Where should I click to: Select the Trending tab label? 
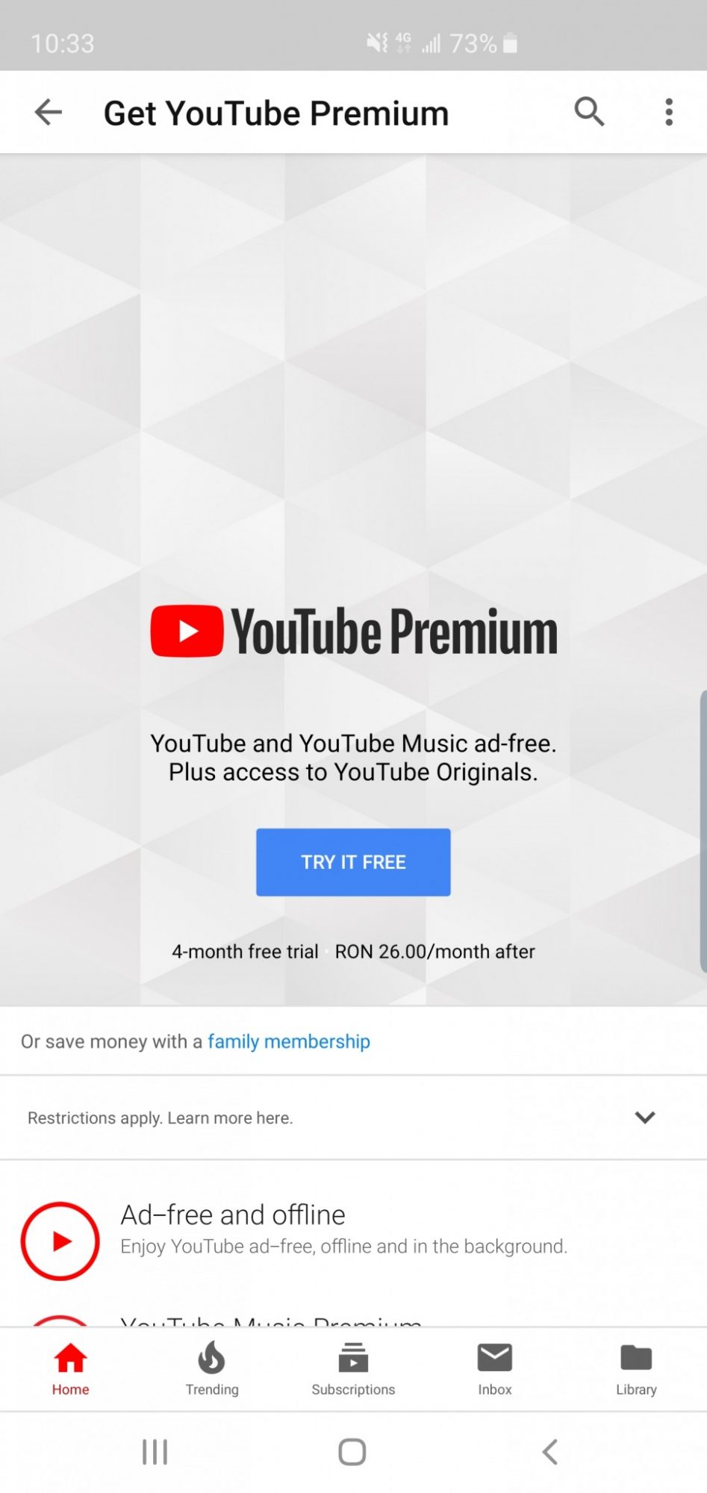click(x=212, y=1389)
